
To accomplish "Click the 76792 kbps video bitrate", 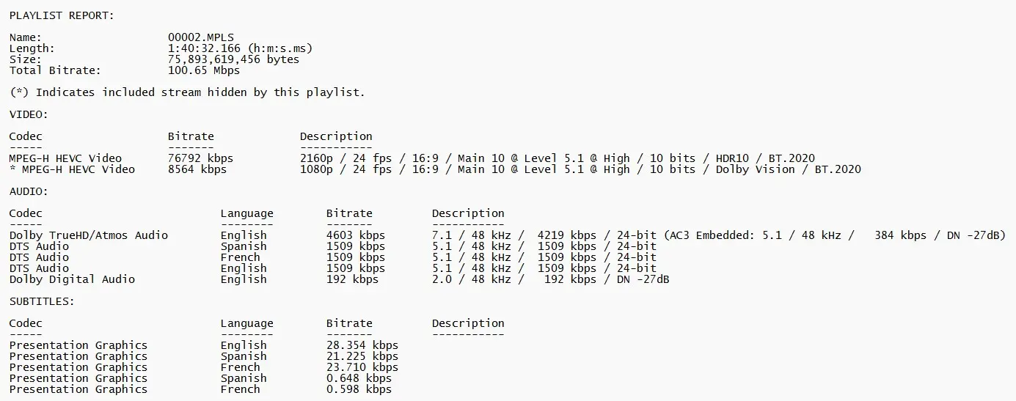I will (x=200, y=158).
